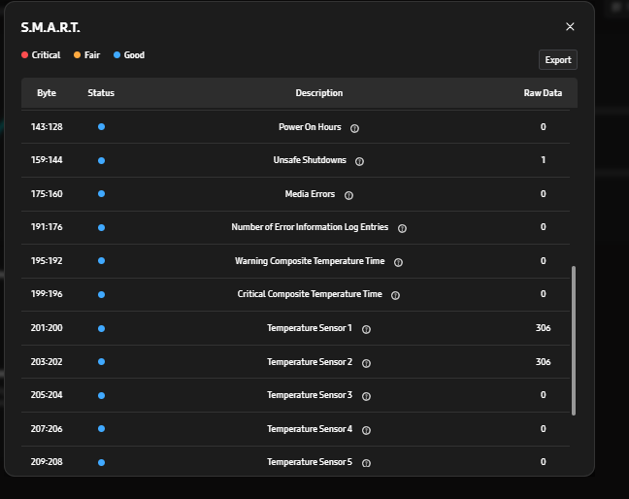The image size is (629, 499).
Task: Click the S.M.A.R.T. dialog title
Action: [x=50, y=27]
